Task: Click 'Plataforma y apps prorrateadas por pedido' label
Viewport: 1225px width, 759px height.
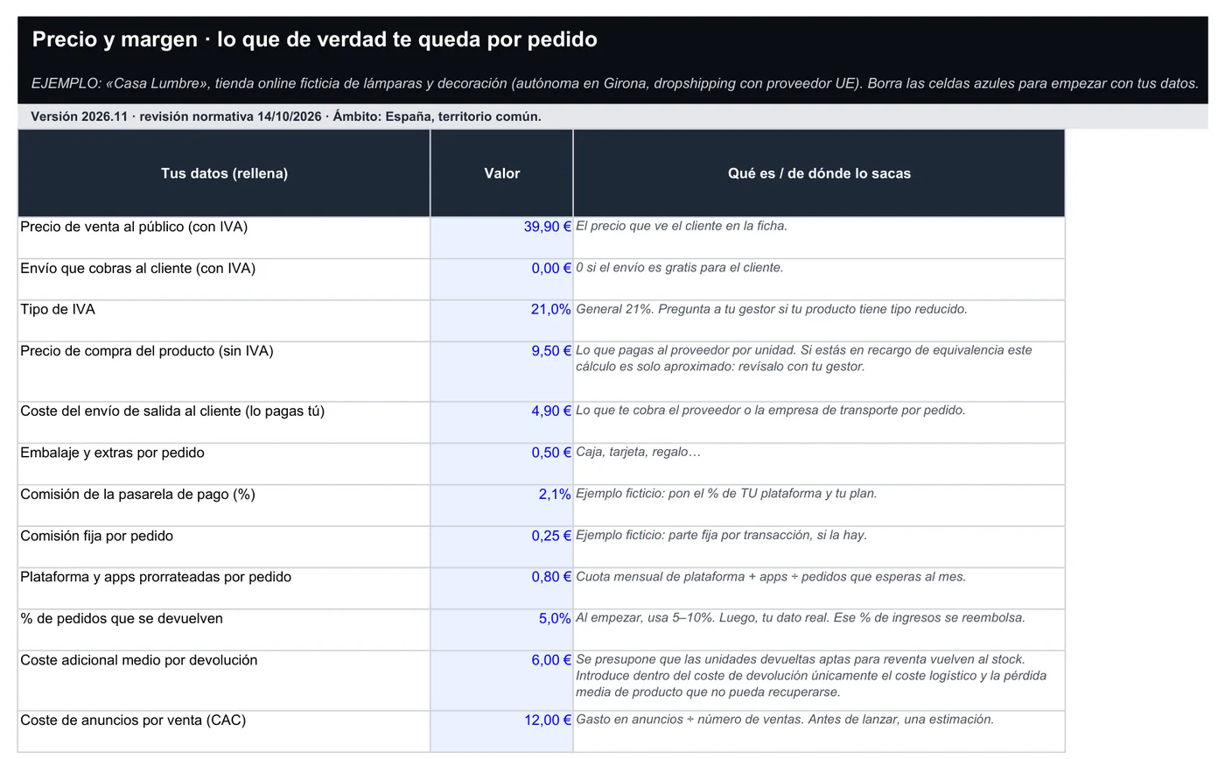Action: (156, 577)
